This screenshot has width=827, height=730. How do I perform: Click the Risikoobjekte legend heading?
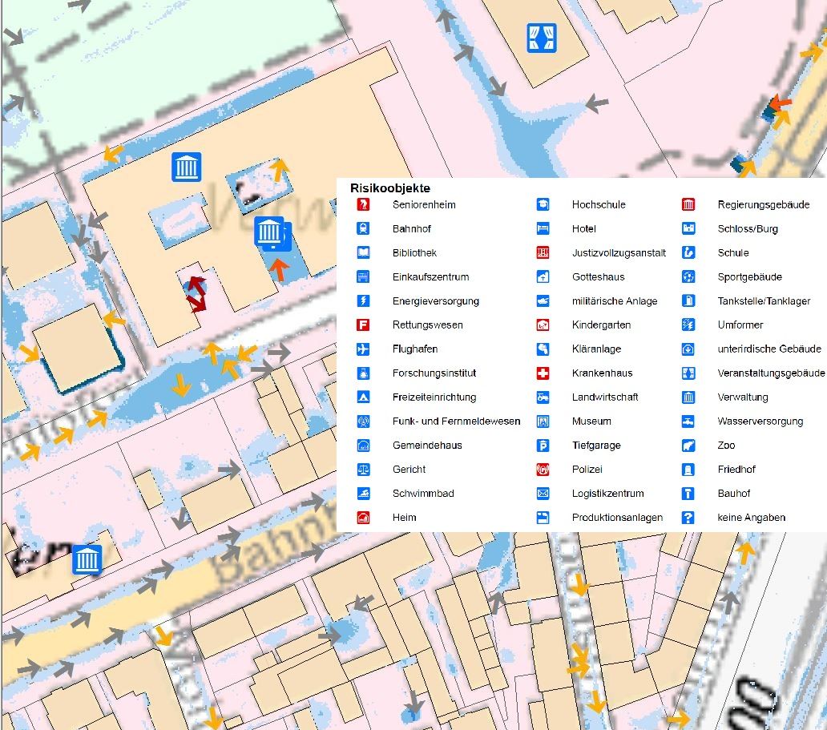point(390,188)
